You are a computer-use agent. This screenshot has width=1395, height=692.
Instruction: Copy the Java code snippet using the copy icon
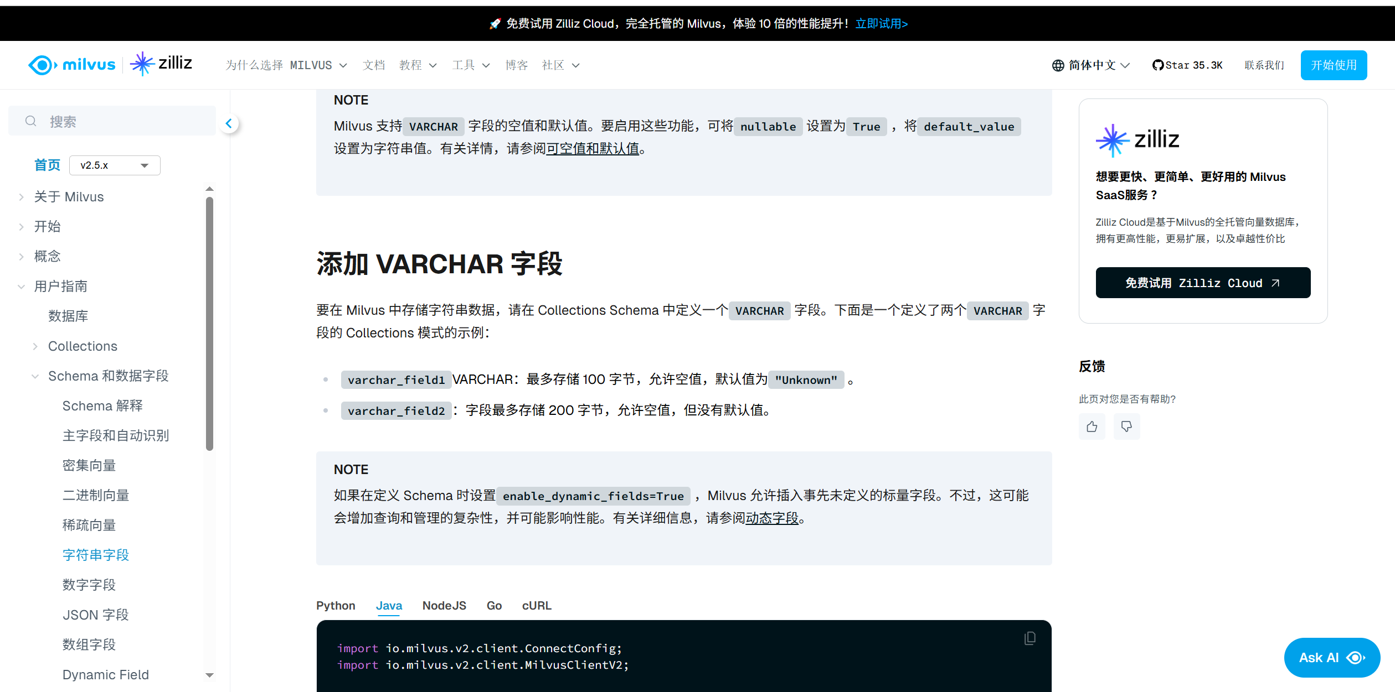(x=1029, y=638)
